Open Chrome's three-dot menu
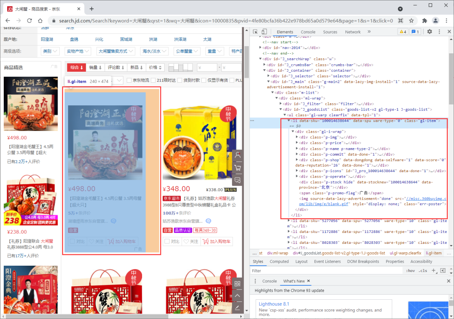Image resolution: width=454 pixels, height=319 pixels. pyautogui.click(x=446, y=21)
